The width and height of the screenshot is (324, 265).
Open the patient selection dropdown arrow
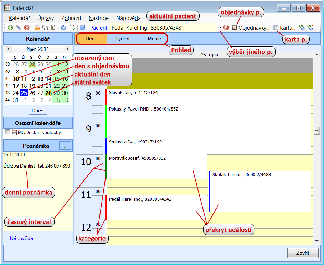(220, 28)
